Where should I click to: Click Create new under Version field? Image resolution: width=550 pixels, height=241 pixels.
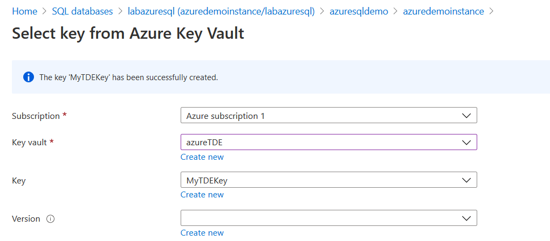tap(202, 233)
